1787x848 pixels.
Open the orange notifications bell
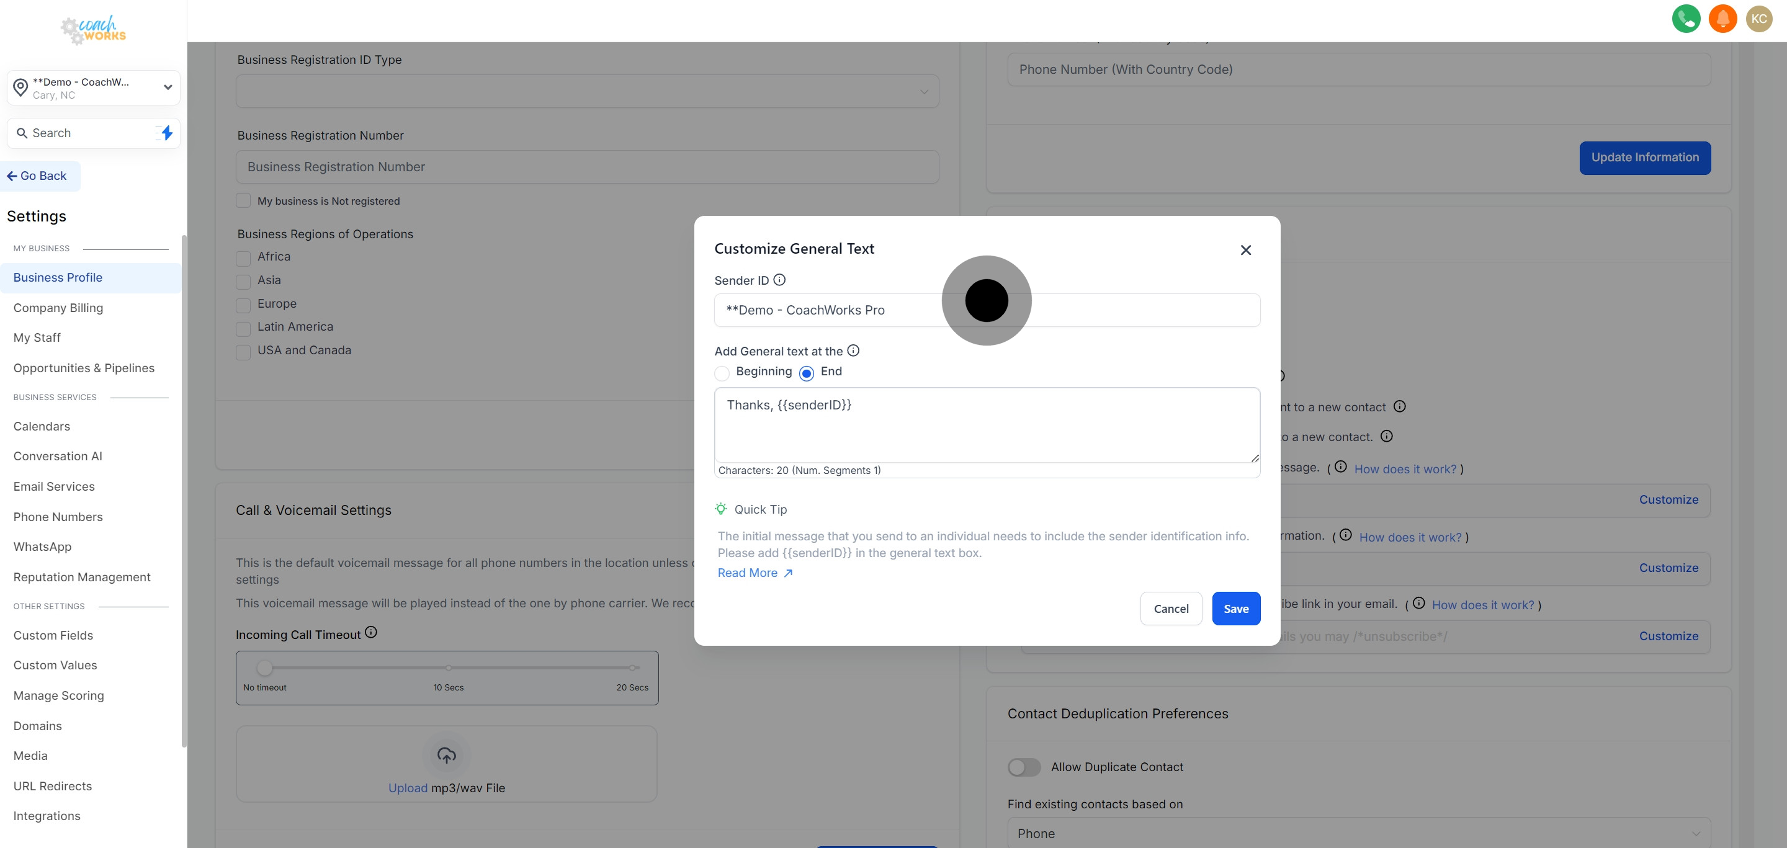pos(1722,19)
